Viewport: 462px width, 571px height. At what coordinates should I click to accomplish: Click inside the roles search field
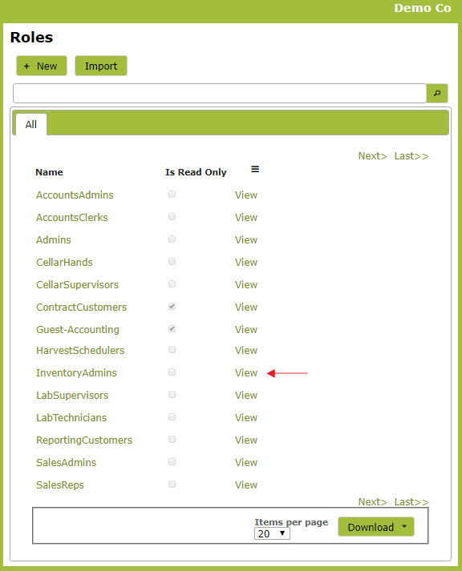coord(220,93)
